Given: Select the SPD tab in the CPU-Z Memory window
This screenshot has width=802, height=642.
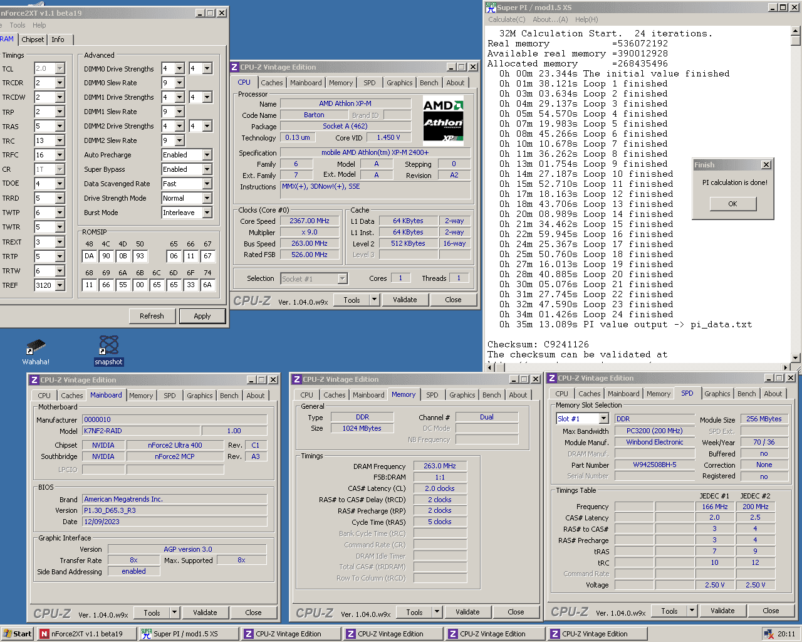Looking at the screenshot, I should tap(432, 395).
